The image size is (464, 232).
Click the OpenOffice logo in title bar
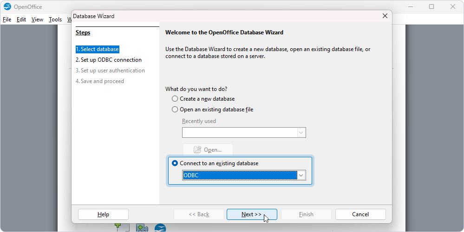[x=7, y=6]
